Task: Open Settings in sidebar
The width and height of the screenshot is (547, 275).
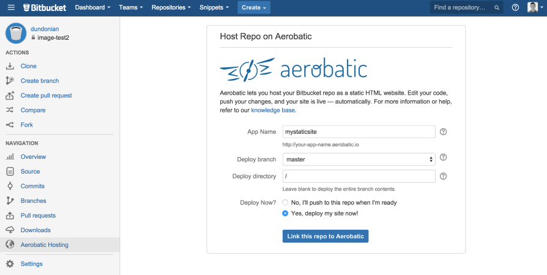Action: (x=31, y=264)
